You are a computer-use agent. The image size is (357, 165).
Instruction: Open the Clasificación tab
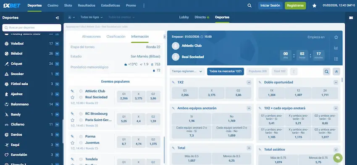pyautogui.click(x=116, y=37)
